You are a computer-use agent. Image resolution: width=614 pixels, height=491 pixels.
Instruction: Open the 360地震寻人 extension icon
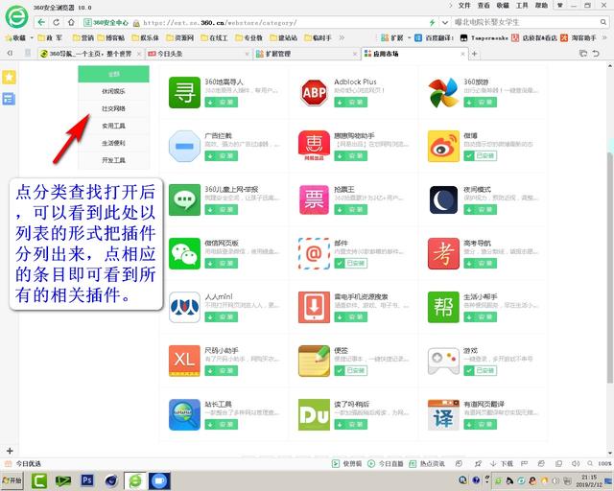point(184,92)
